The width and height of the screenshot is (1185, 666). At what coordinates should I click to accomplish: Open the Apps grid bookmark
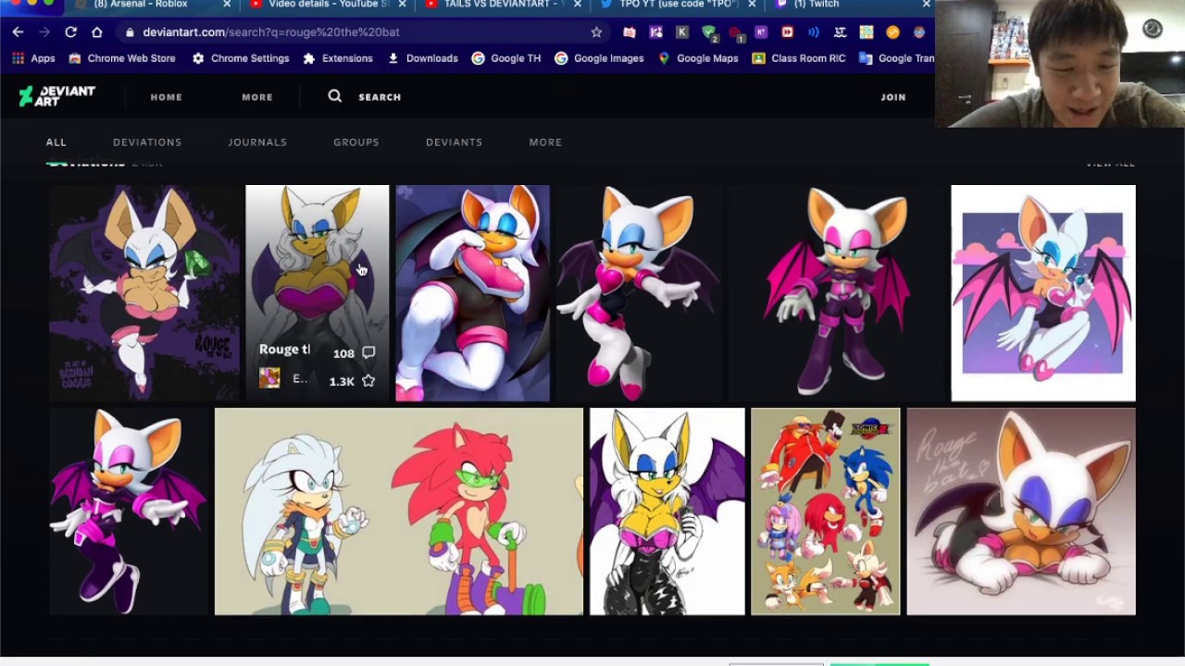tap(33, 58)
